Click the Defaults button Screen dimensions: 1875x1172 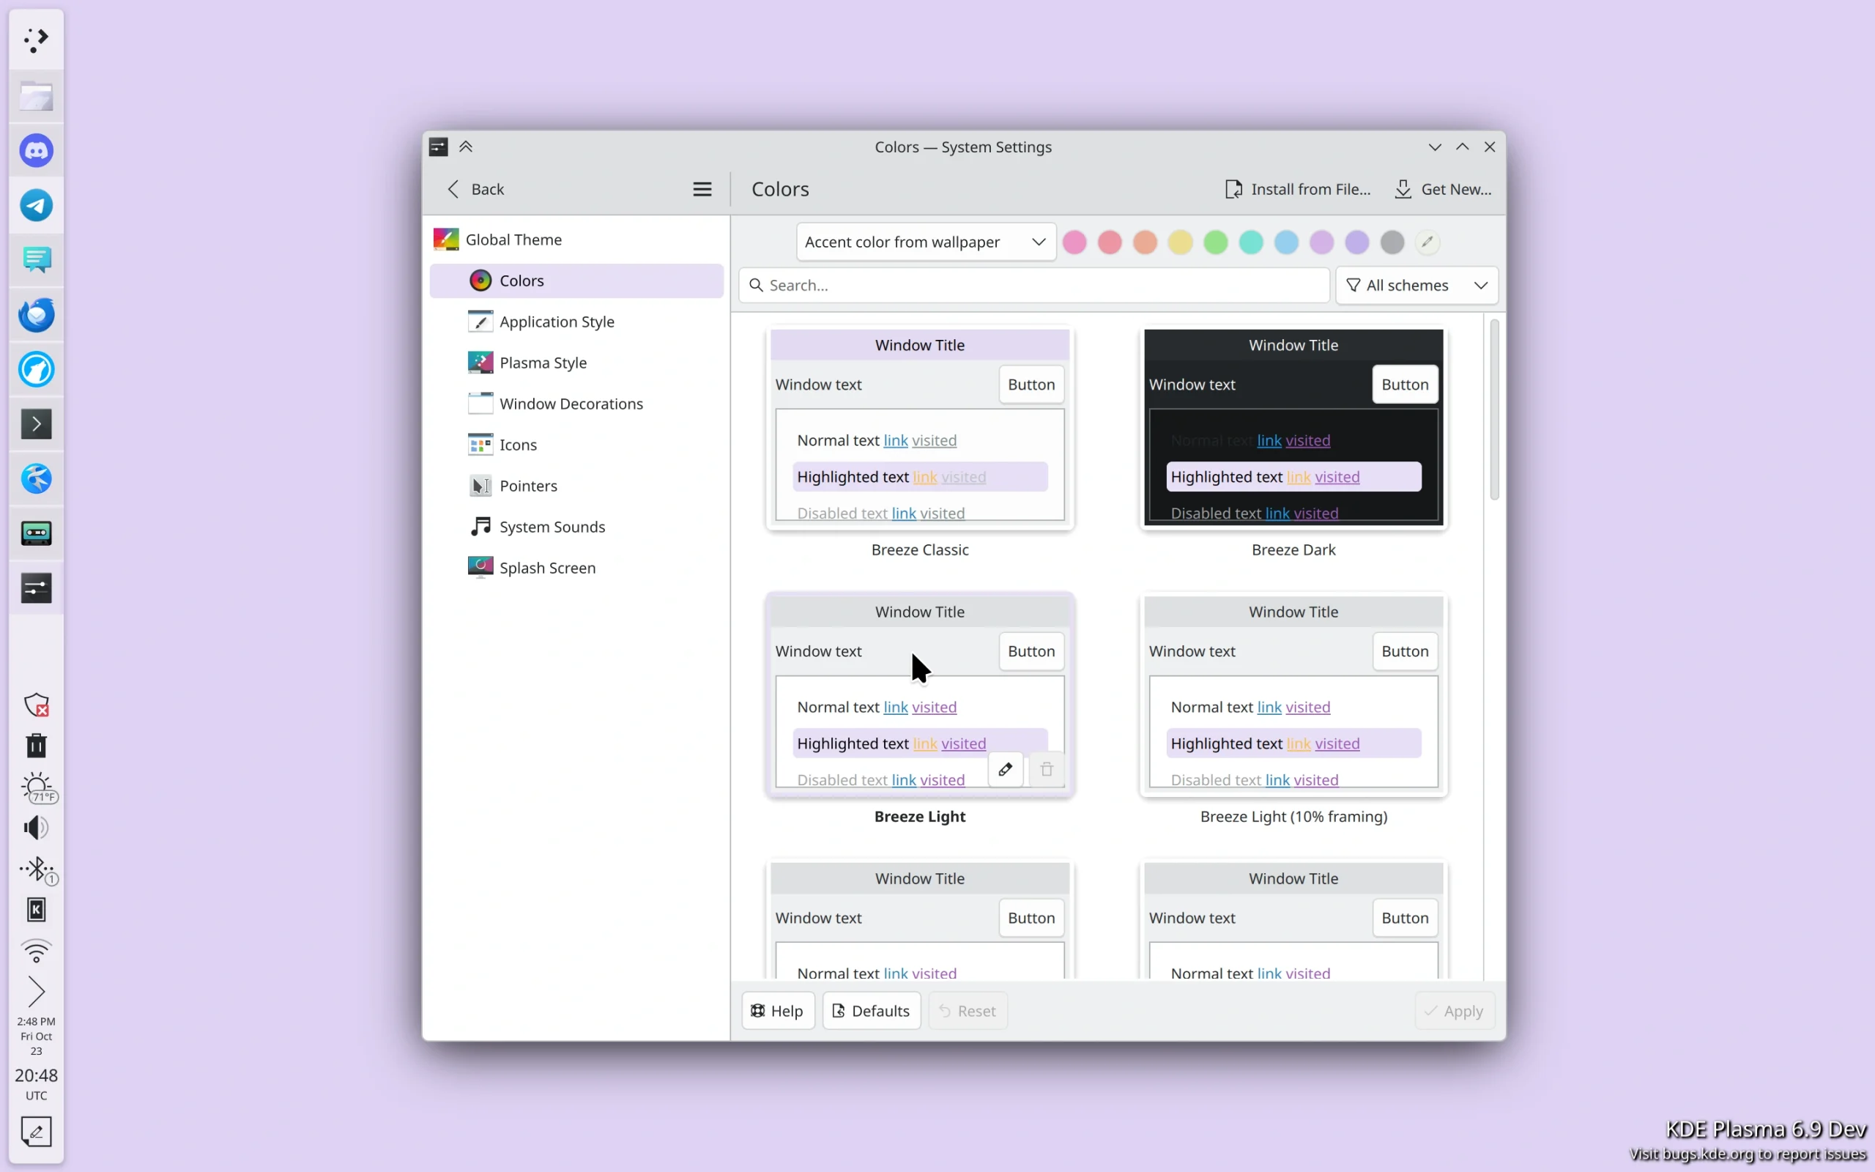point(872,1011)
